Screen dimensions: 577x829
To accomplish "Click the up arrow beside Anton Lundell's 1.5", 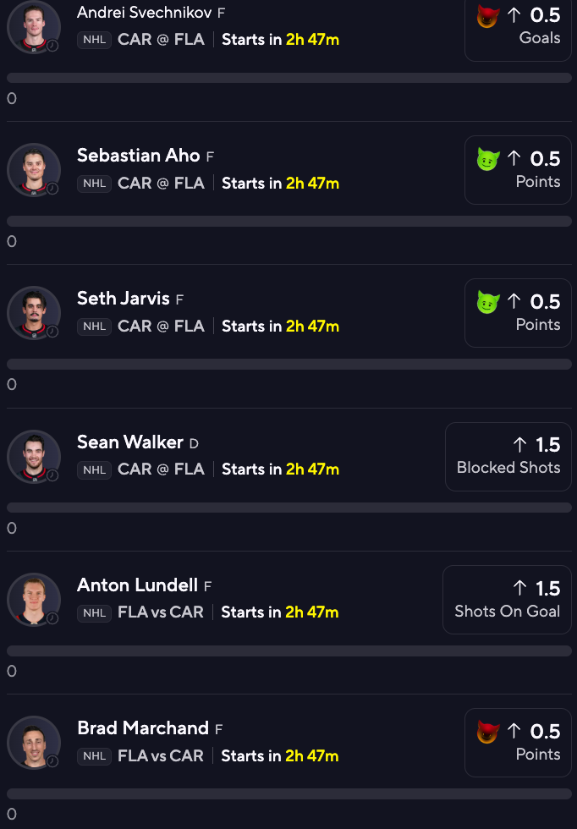I will click(x=519, y=589).
